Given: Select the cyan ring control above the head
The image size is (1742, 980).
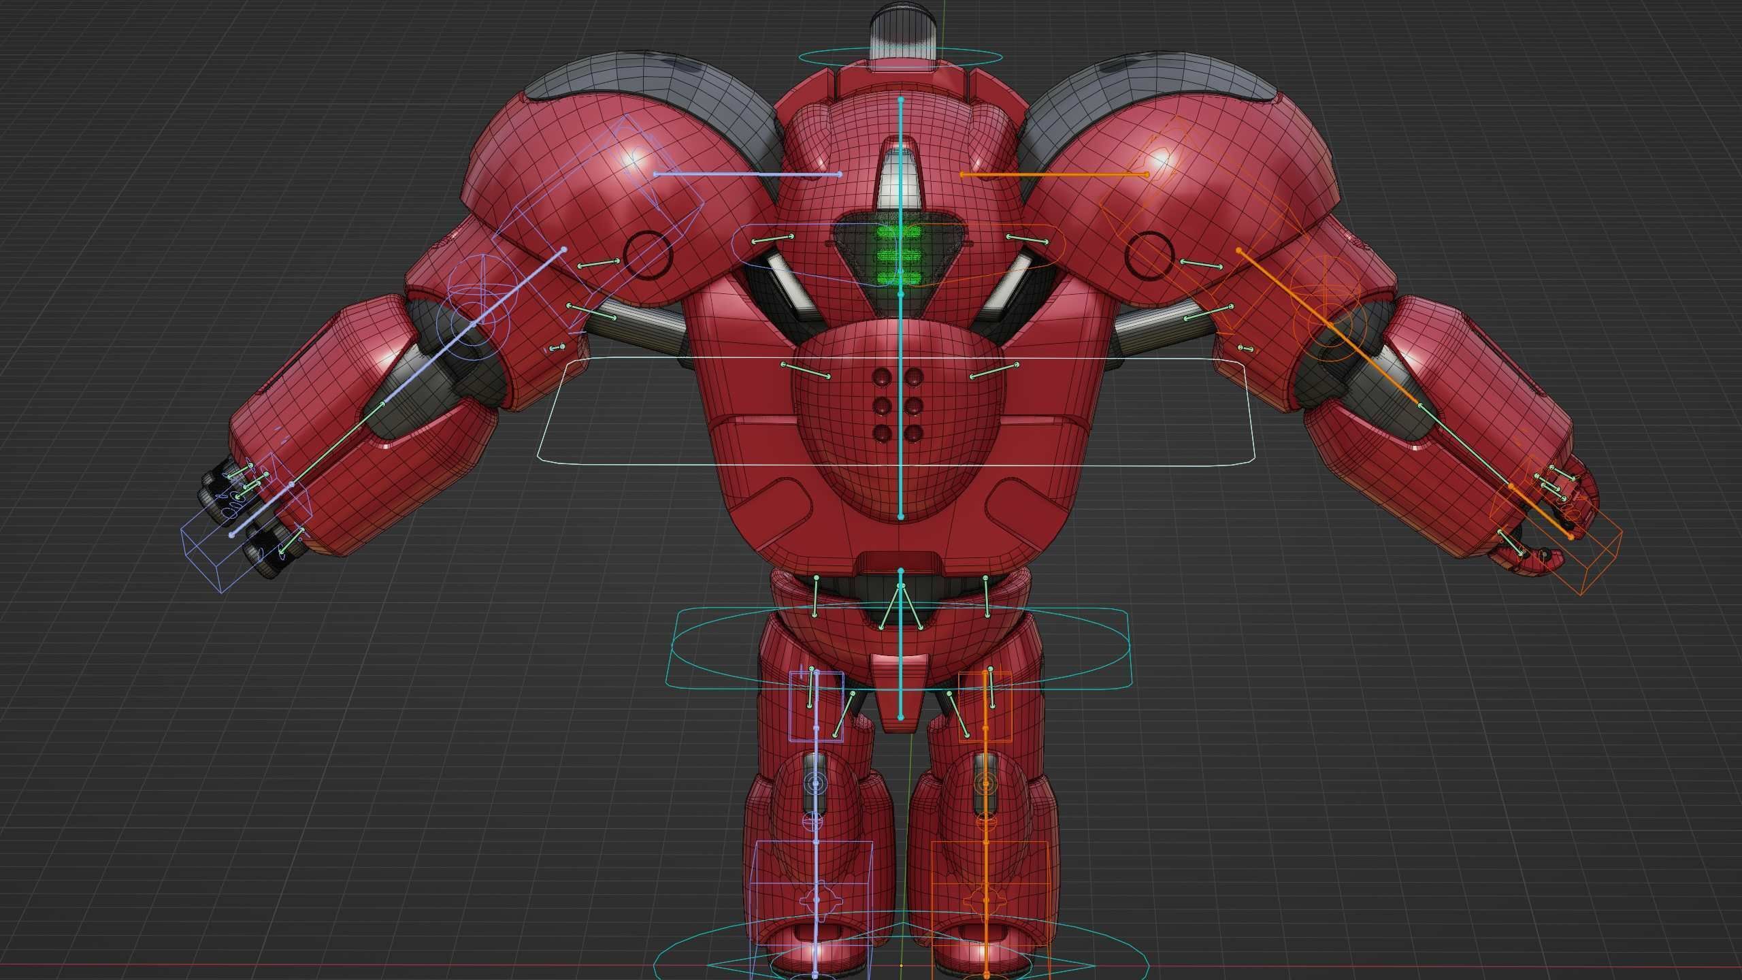Looking at the screenshot, I should coord(901,58).
